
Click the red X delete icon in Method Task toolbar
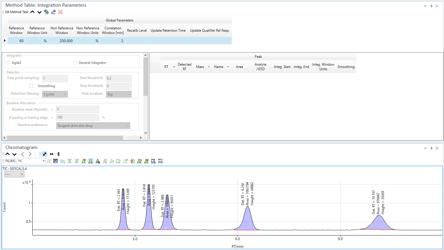(60, 12)
